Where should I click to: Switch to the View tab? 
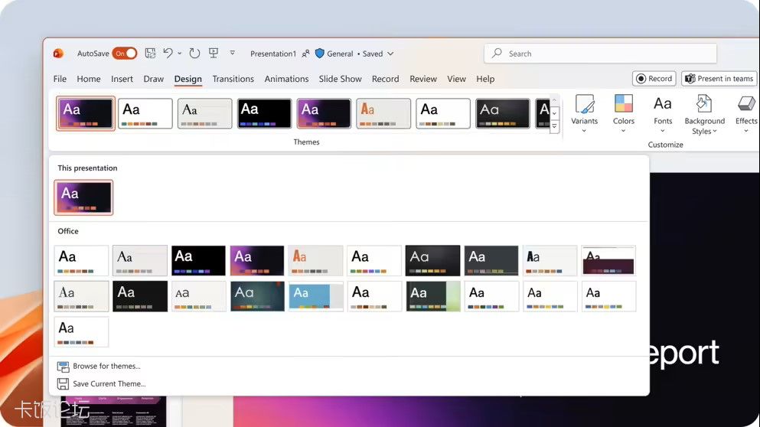tap(457, 79)
